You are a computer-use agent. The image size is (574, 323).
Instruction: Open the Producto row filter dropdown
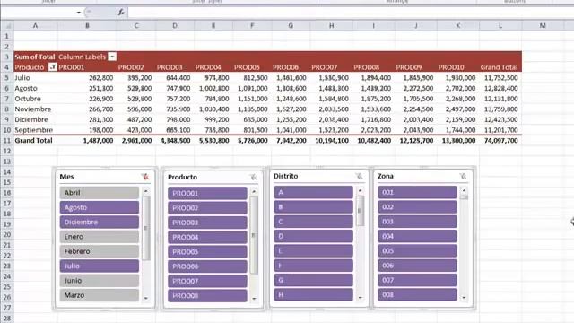52,67
